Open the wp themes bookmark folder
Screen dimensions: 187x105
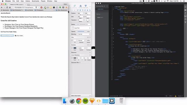pyautogui.click(x=29, y=10)
